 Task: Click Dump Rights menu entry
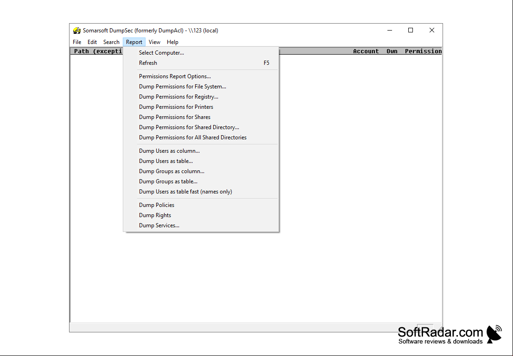[201, 215]
